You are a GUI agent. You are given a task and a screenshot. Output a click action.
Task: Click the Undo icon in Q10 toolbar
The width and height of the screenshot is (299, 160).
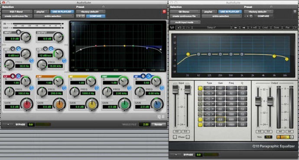pyautogui.click(x=179, y=28)
